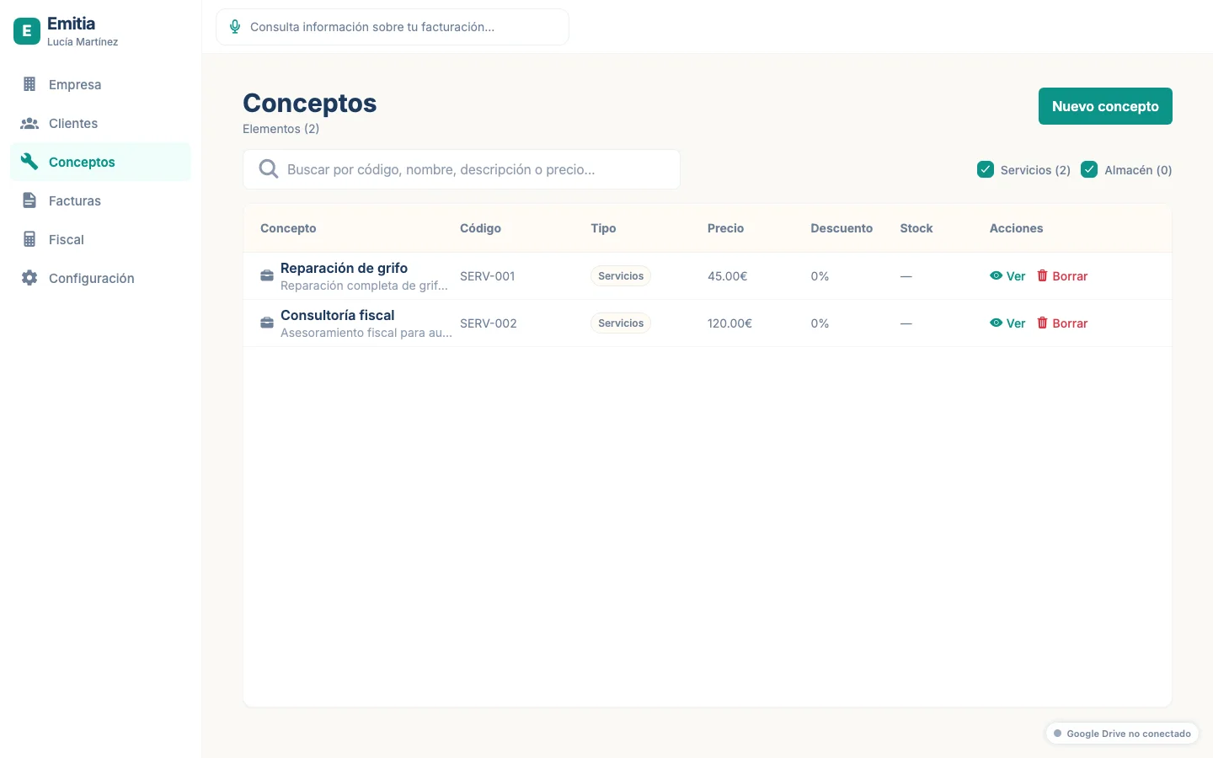
Task: Open the Empresa section
Action: click(101, 84)
